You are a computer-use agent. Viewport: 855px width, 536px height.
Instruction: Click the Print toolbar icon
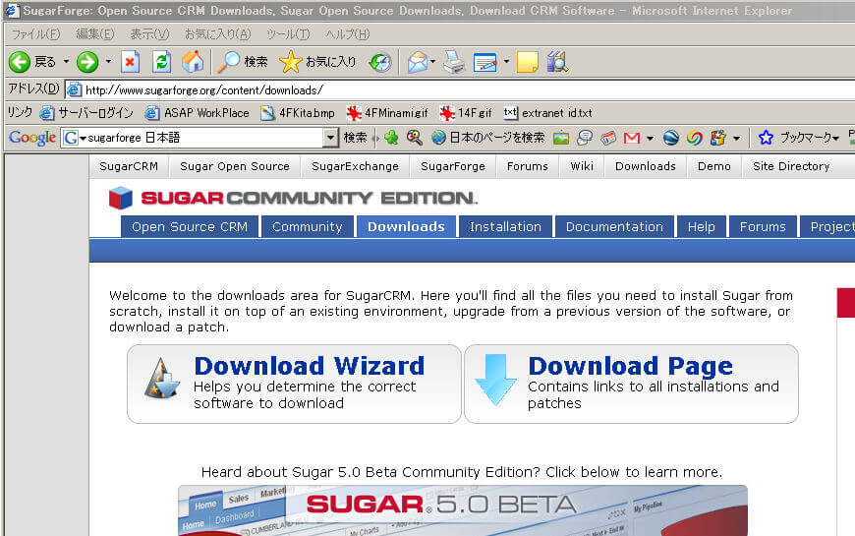click(x=453, y=62)
